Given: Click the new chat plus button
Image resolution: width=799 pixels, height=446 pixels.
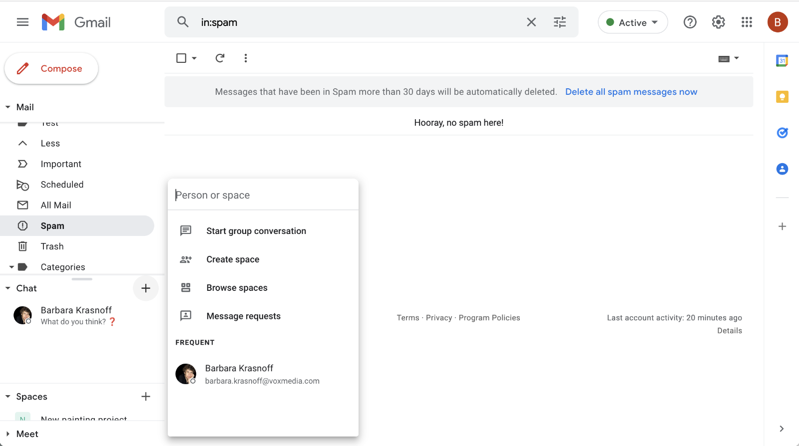Looking at the screenshot, I should [146, 288].
